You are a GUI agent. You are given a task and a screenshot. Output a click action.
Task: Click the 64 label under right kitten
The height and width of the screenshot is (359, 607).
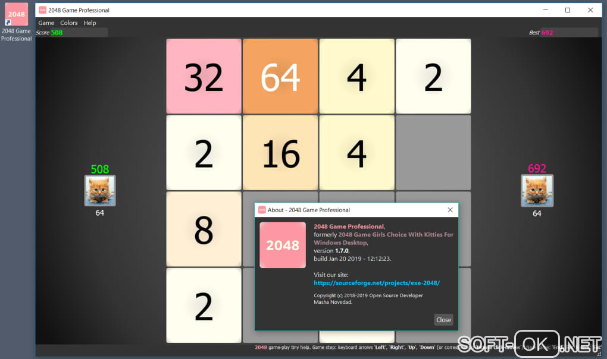point(537,214)
